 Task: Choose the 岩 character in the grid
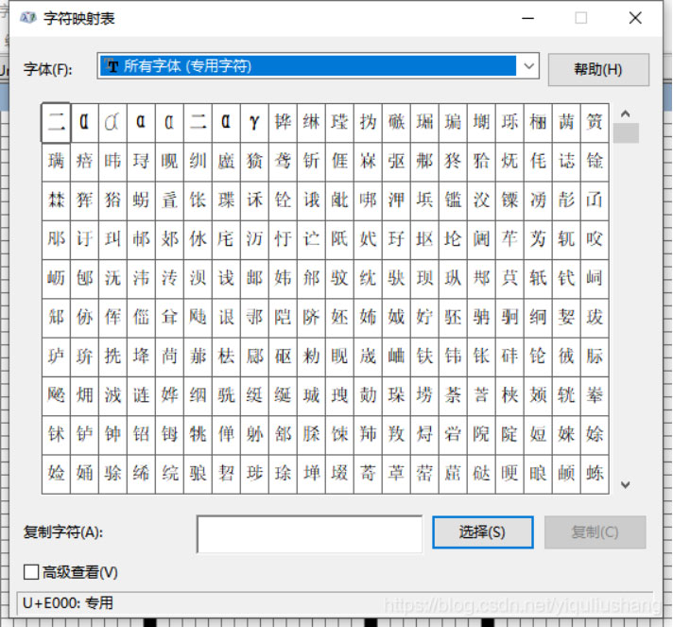click(x=453, y=434)
